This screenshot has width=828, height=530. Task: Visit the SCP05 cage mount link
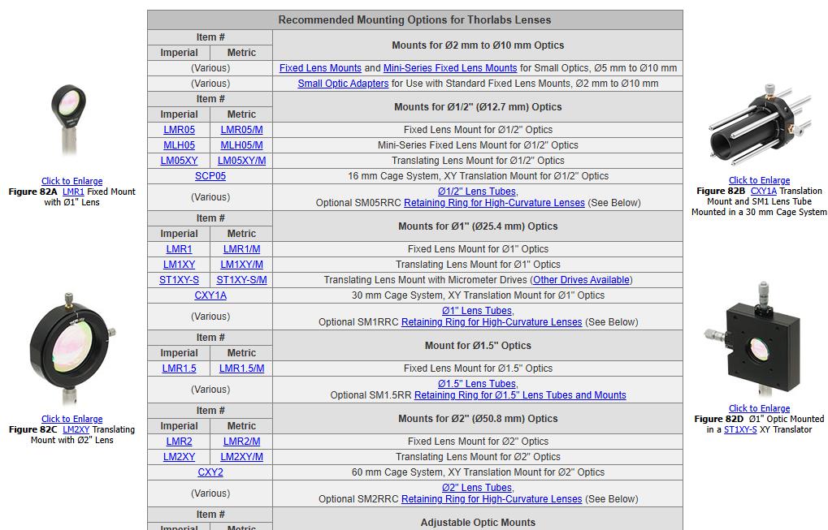[210, 175]
